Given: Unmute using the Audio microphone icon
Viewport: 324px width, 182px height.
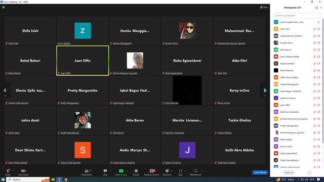Looking at the screenshot, I should pyautogui.click(x=8, y=171).
